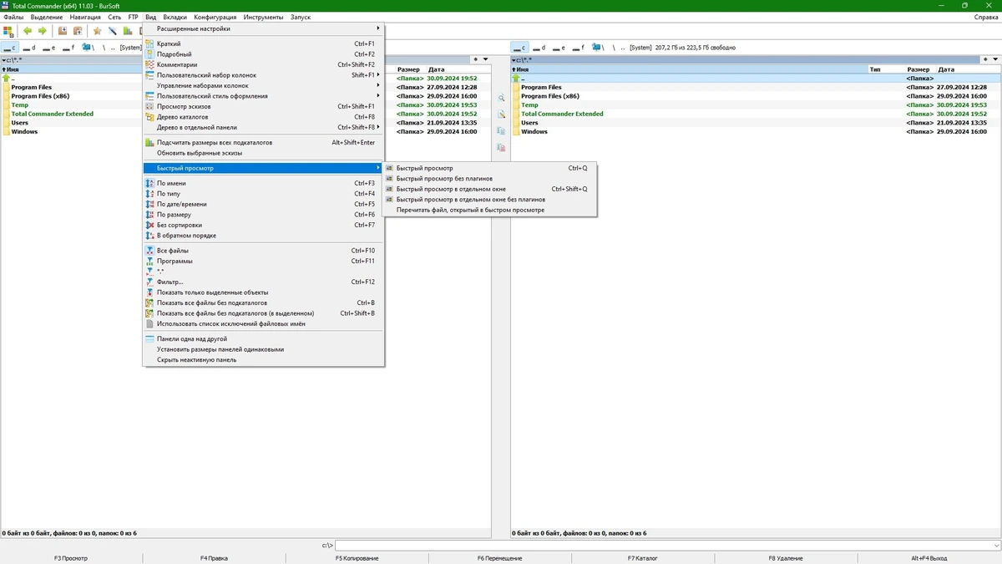Select drive f in the left panel
1002x564 pixels.
[x=68, y=48]
